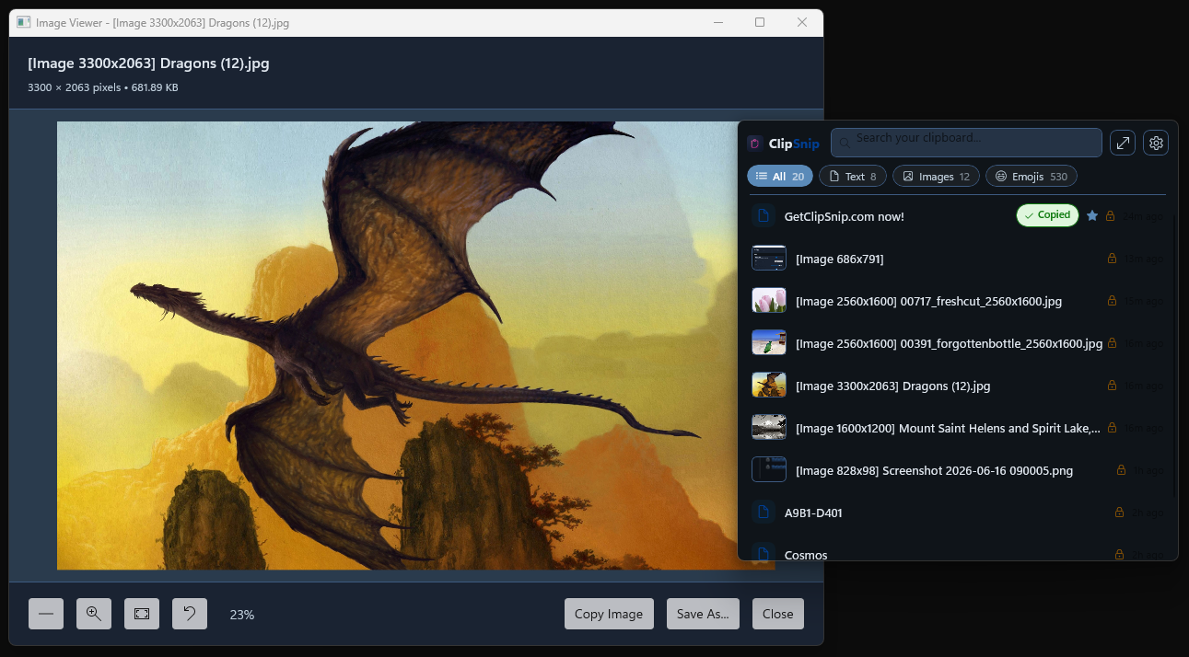Switch to the Text 8 filter tab

[853, 176]
